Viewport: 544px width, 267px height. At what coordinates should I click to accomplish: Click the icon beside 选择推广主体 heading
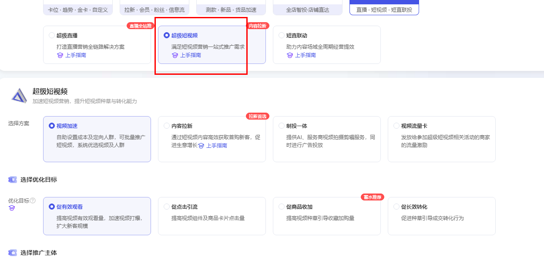click(x=13, y=253)
